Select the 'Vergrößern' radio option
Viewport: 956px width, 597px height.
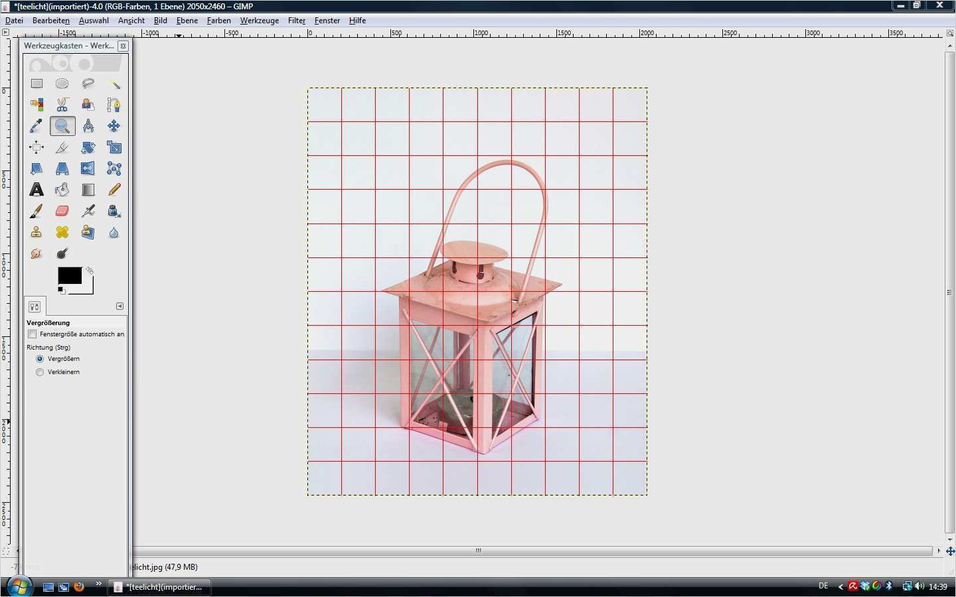pos(40,359)
